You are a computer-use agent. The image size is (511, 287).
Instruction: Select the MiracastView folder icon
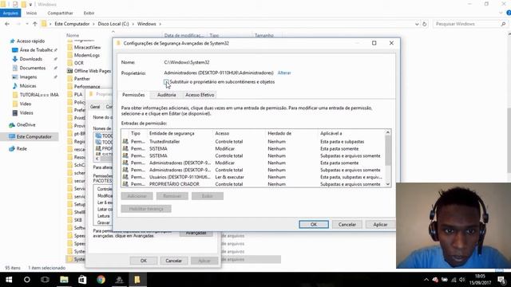coord(69,48)
